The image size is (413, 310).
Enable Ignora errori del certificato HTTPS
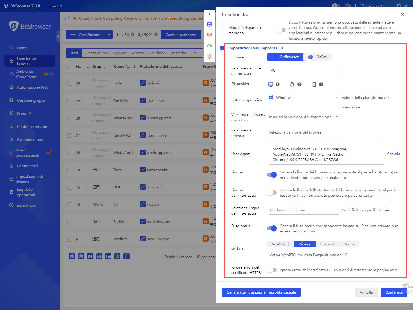pyautogui.click(x=272, y=269)
